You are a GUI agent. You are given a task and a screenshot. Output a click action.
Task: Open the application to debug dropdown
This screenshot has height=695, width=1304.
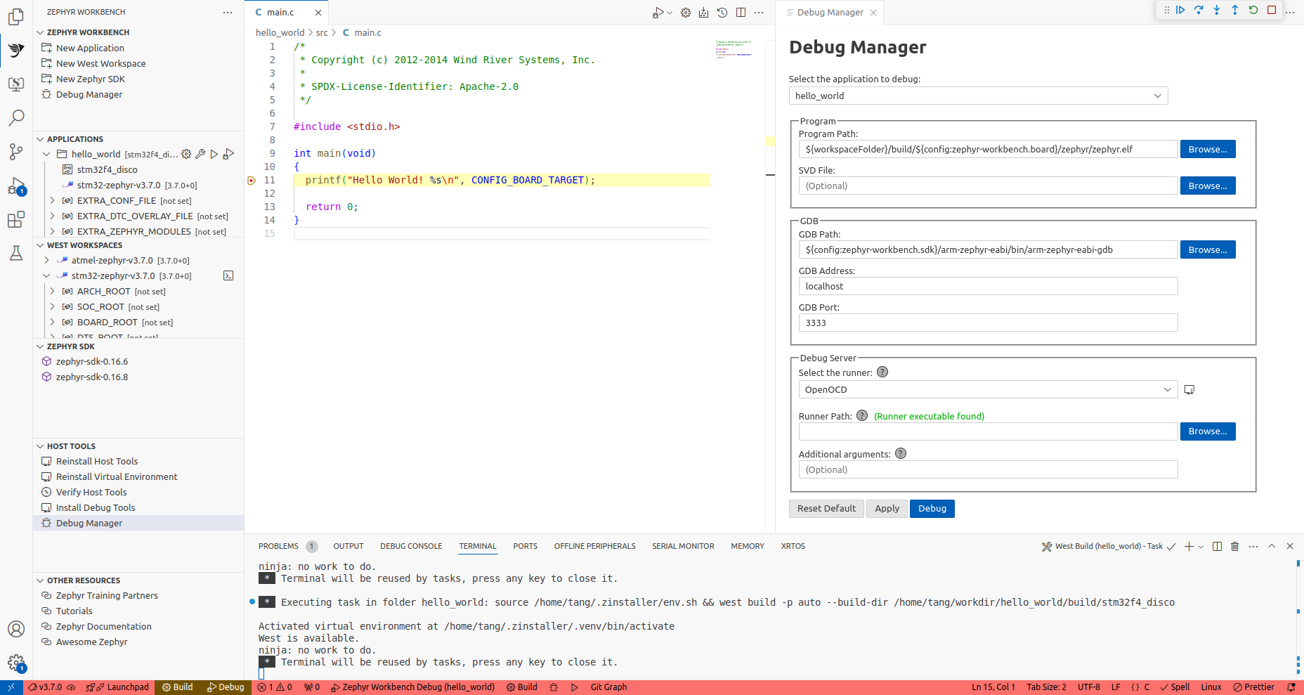click(978, 96)
